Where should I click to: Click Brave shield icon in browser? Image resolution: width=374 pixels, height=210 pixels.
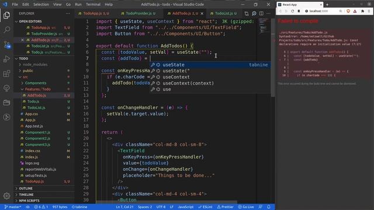point(348,11)
